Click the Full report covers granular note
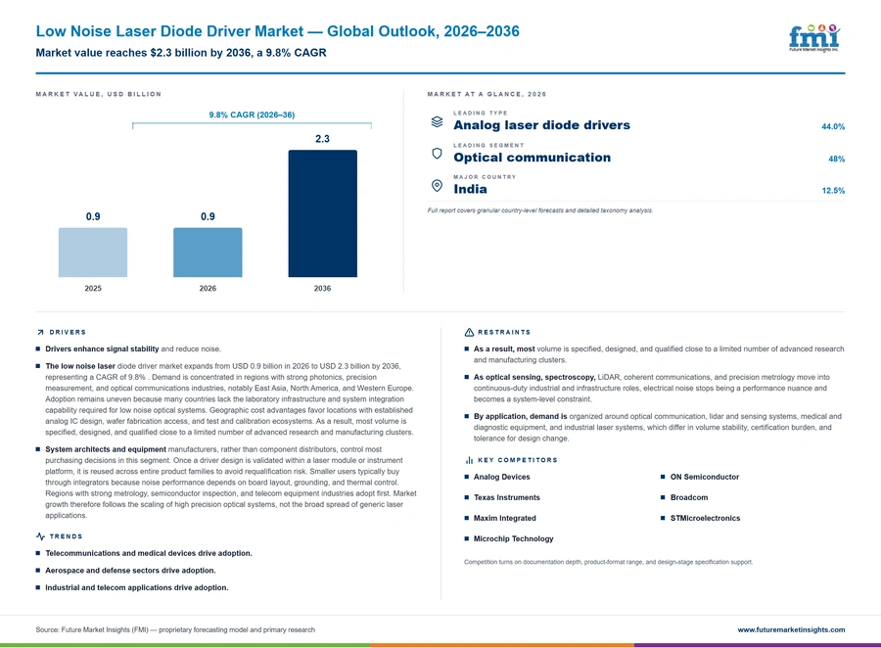The height and width of the screenshot is (648, 881). click(540, 210)
